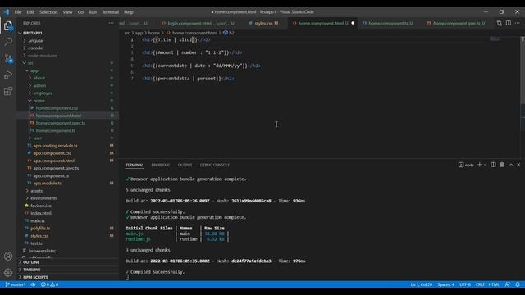Open home.component.css in explorer
The width and height of the screenshot is (525, 295).
[57, 108]
